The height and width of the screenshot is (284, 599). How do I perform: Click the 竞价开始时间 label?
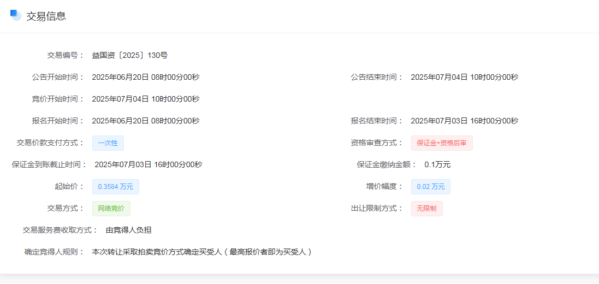tap(58, 99)
